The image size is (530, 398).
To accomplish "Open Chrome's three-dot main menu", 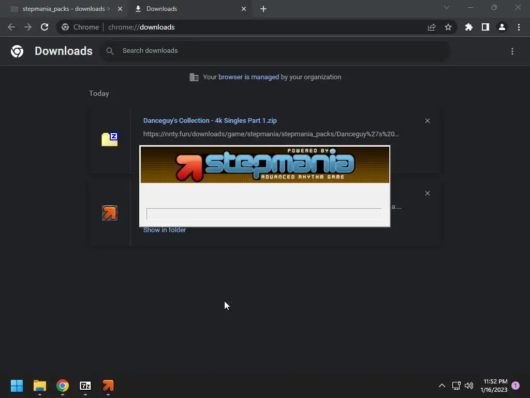I will [x=519, y=27].
